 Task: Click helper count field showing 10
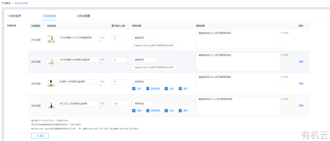click(119, 104)
